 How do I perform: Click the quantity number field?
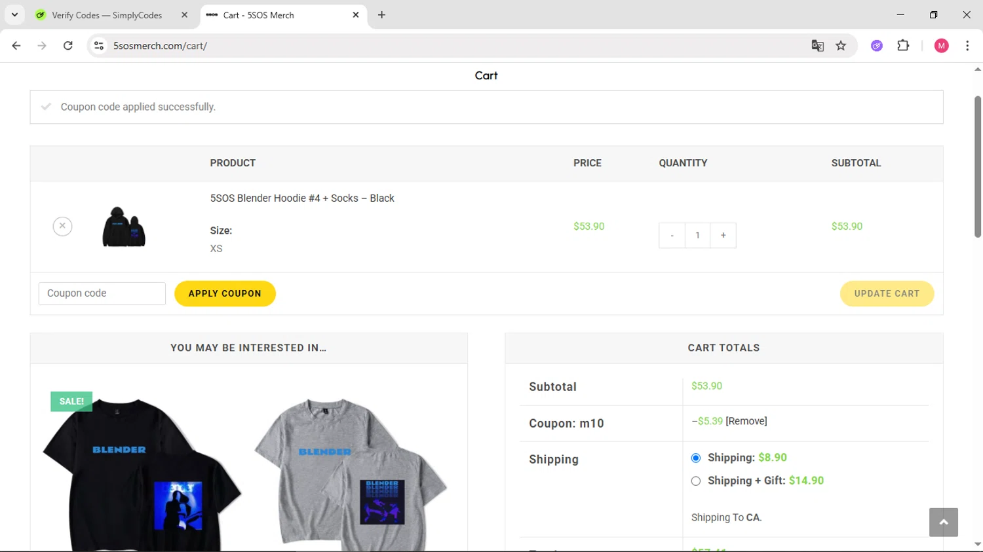coord(697,235)
